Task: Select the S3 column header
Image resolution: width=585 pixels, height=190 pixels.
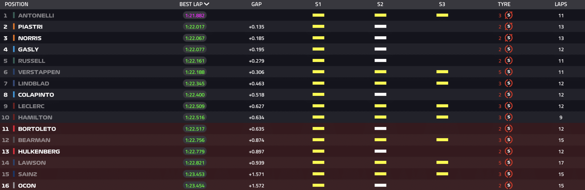Action: tap(442, 4)
